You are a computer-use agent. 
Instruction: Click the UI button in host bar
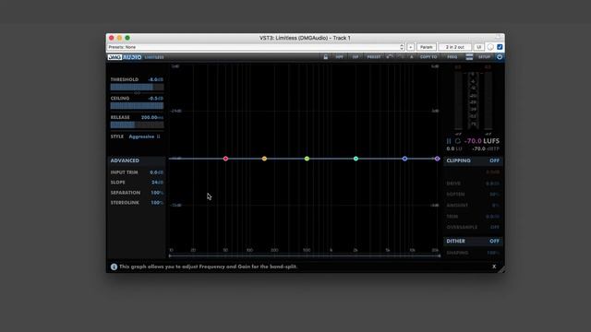pos(478,47)
